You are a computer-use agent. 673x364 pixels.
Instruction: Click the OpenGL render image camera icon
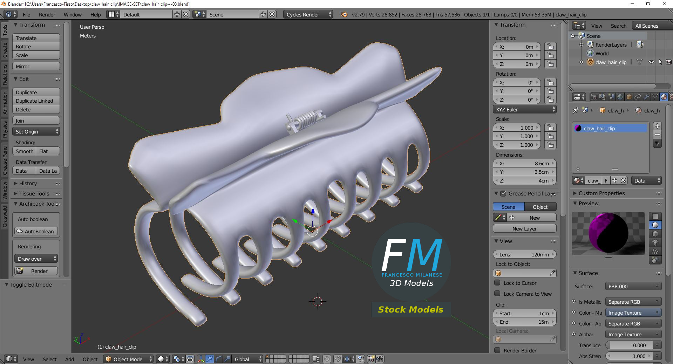371,359
